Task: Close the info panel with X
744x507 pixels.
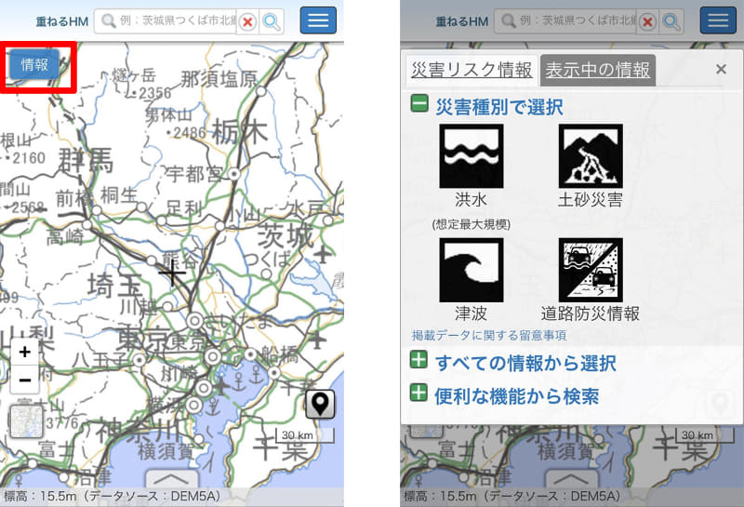Action: [x=721, y=70]
